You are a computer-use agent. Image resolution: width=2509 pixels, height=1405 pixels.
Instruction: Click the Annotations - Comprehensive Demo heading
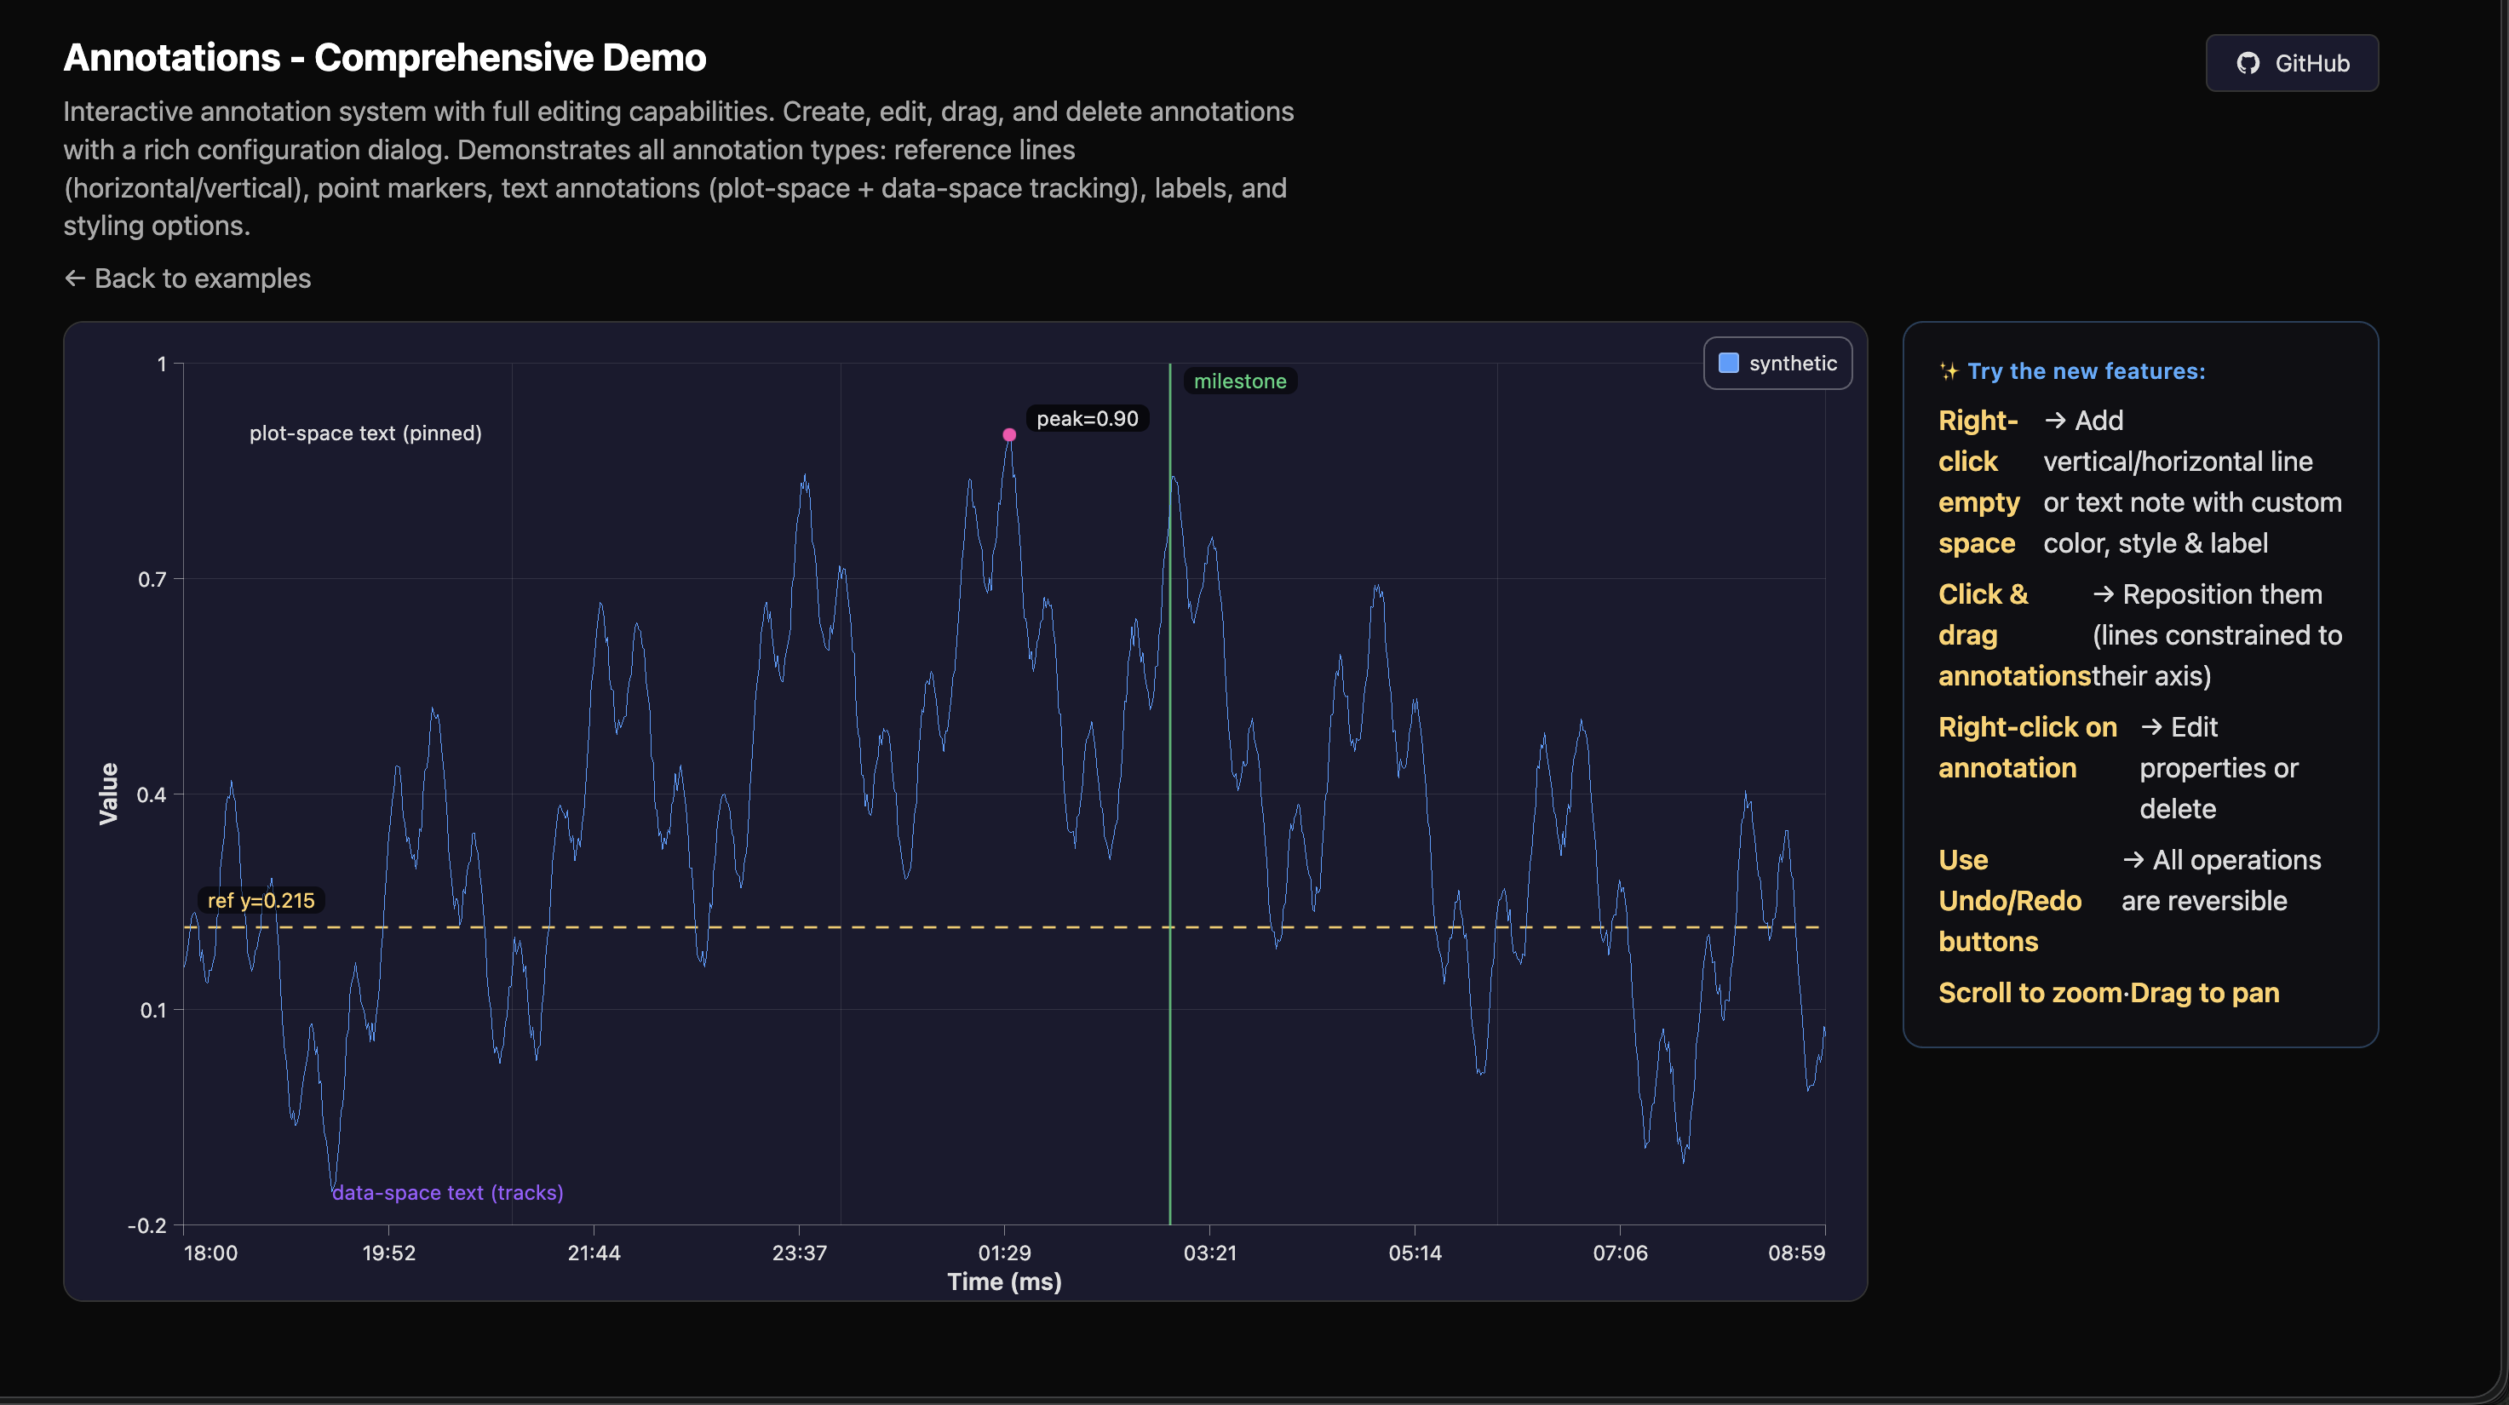click(385, 59)
